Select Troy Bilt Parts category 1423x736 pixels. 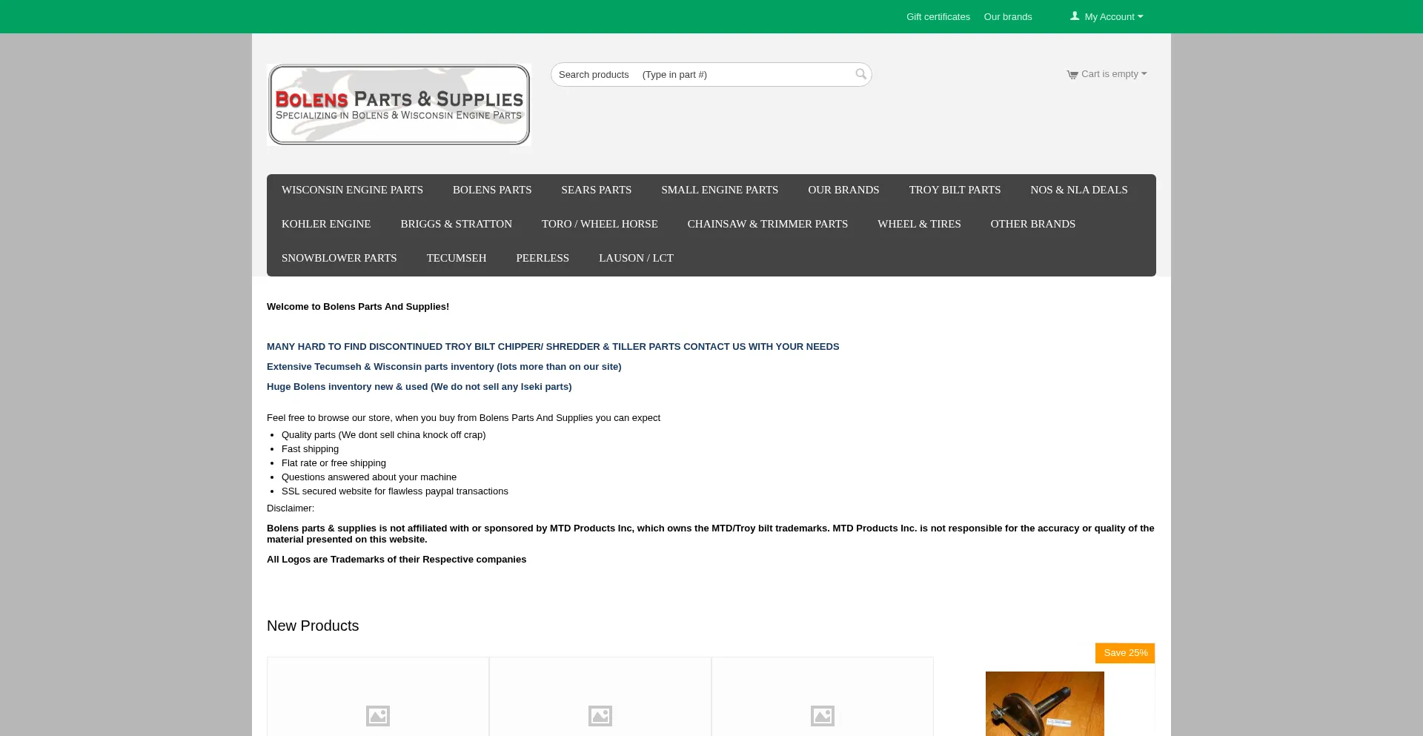(955, 190)
